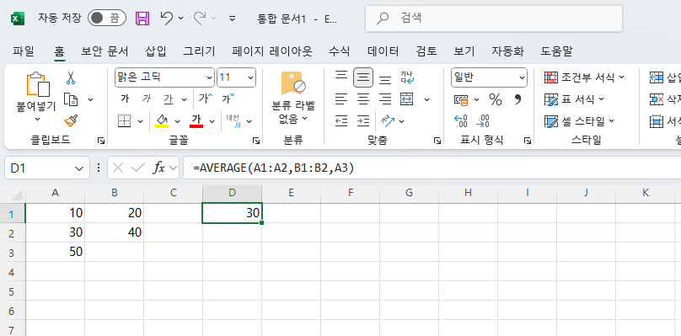This screenshot has width=681, height=336.
Task: Open the 페이지 레이아웃 tab
Action: point(272,51)
